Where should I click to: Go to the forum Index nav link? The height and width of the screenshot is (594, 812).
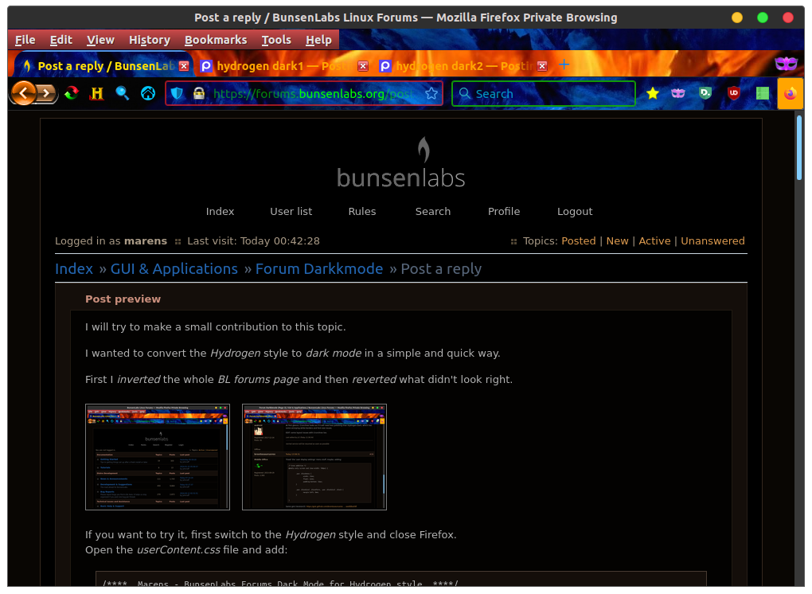[x=220, y=211]
